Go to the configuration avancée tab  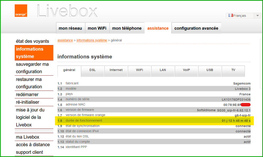point(196,28)
